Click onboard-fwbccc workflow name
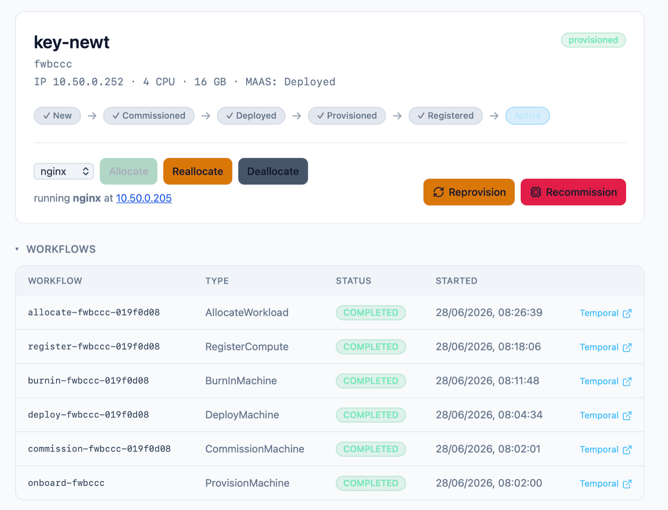The width and height of the screenshot is (668, 510). (x=66, y=483)
